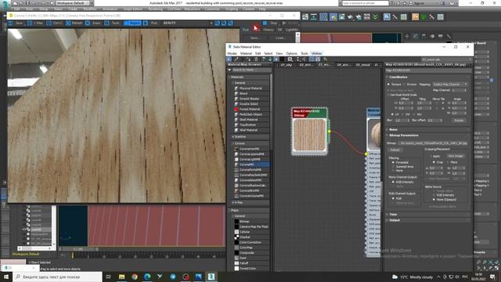Click the Lay Out Children icon in Slate toolbar
Screen dimensions: 501x282
[x=305, y=60]
